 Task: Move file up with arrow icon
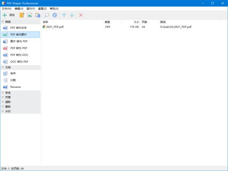pyautogui.click(x=64, y=15)
